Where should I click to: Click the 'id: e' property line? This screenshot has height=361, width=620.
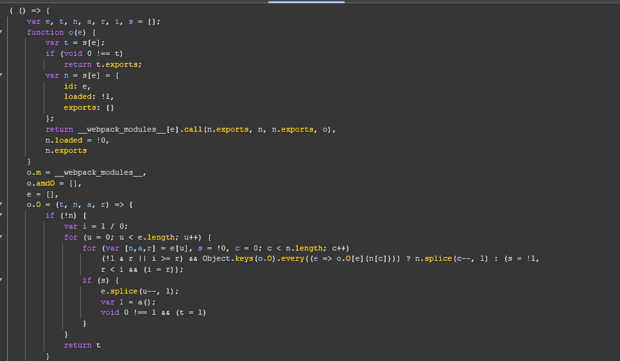(x=77, y=86)
